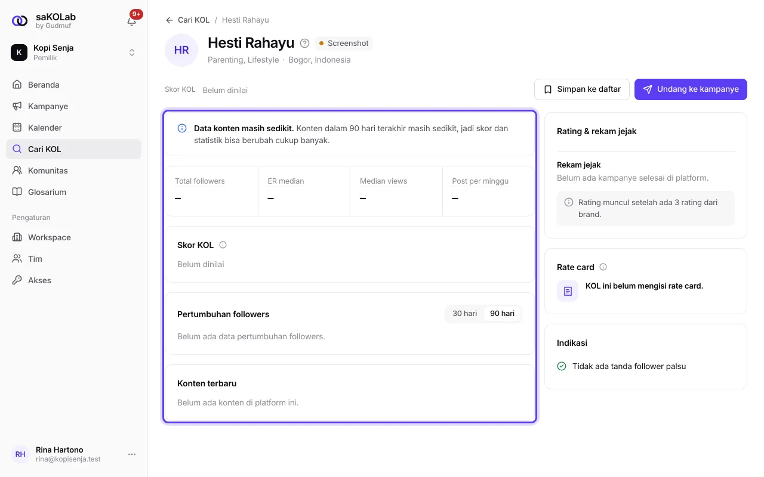Viewport: 764px width, 477px height.
Task: Click the RH user avatar
Action: tap(20, 454)
